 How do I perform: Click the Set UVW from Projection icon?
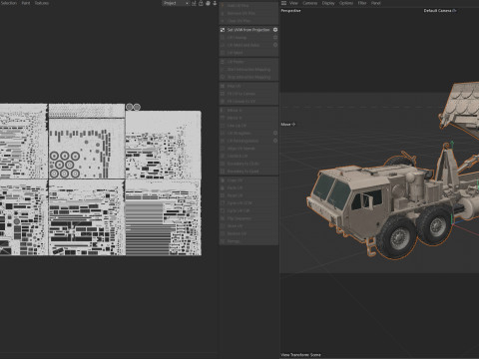223,30
